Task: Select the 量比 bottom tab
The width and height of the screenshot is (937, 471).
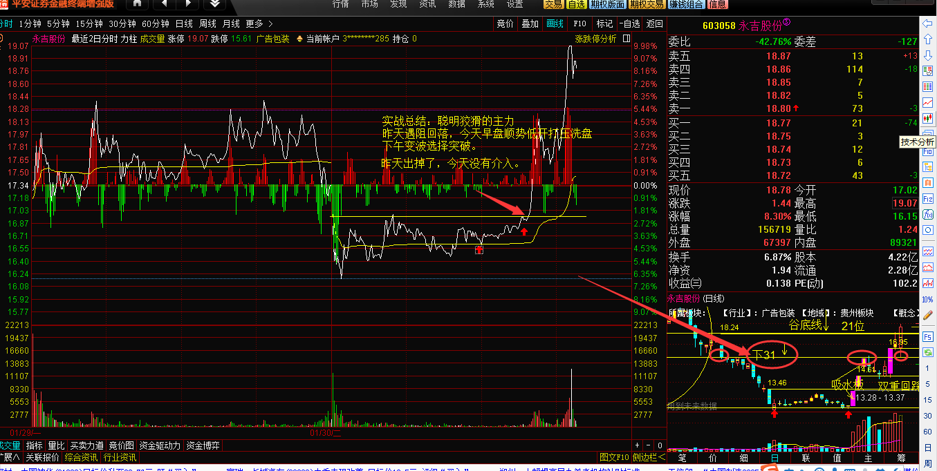Action: pyautogui.click(x=56, y=446)
